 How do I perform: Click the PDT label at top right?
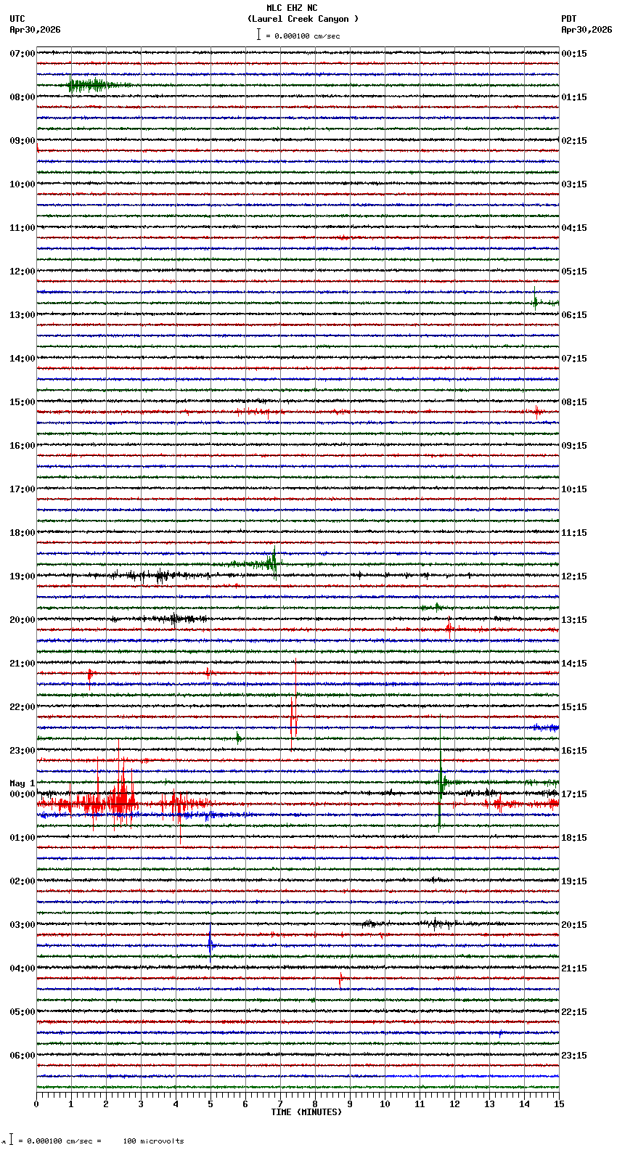568,19
